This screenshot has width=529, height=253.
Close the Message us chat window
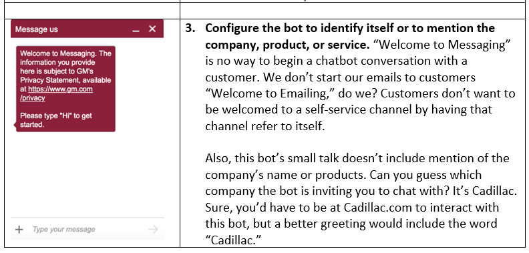pos(152,29)
